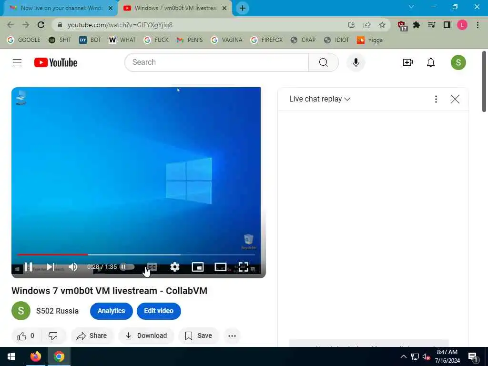
Task: Open a new Chrome tab
Action: pos(243,8)
